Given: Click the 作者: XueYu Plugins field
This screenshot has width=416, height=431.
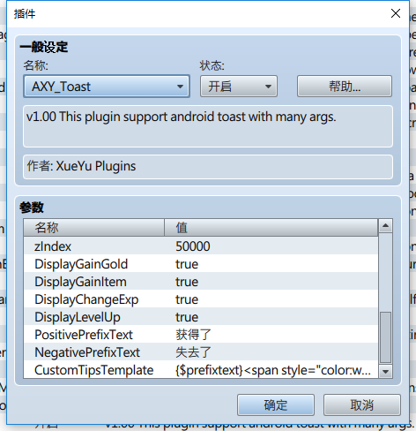Looking at the screenshot, I should 208,167.
